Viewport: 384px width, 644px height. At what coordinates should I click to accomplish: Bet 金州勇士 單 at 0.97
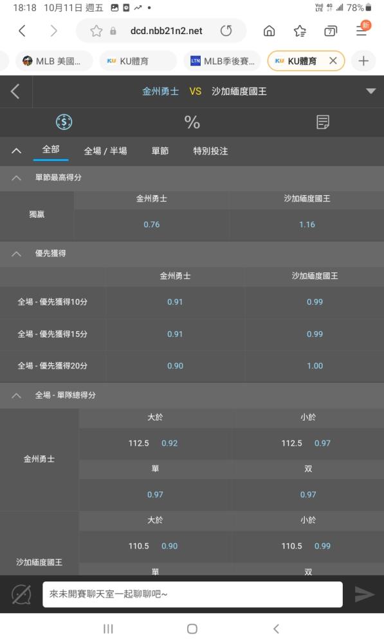pos(155,495)
